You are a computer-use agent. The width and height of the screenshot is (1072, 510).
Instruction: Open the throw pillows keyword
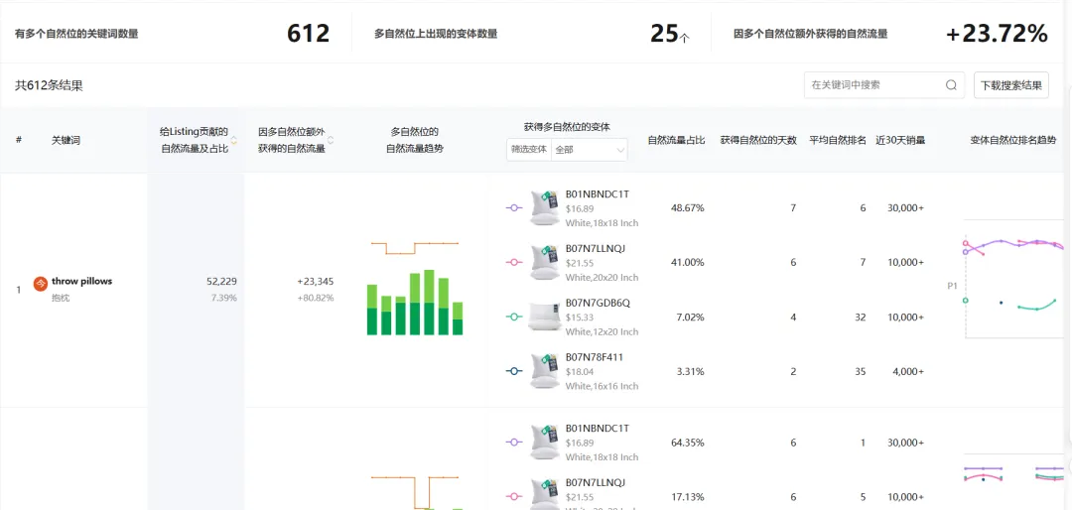[81, 281]
